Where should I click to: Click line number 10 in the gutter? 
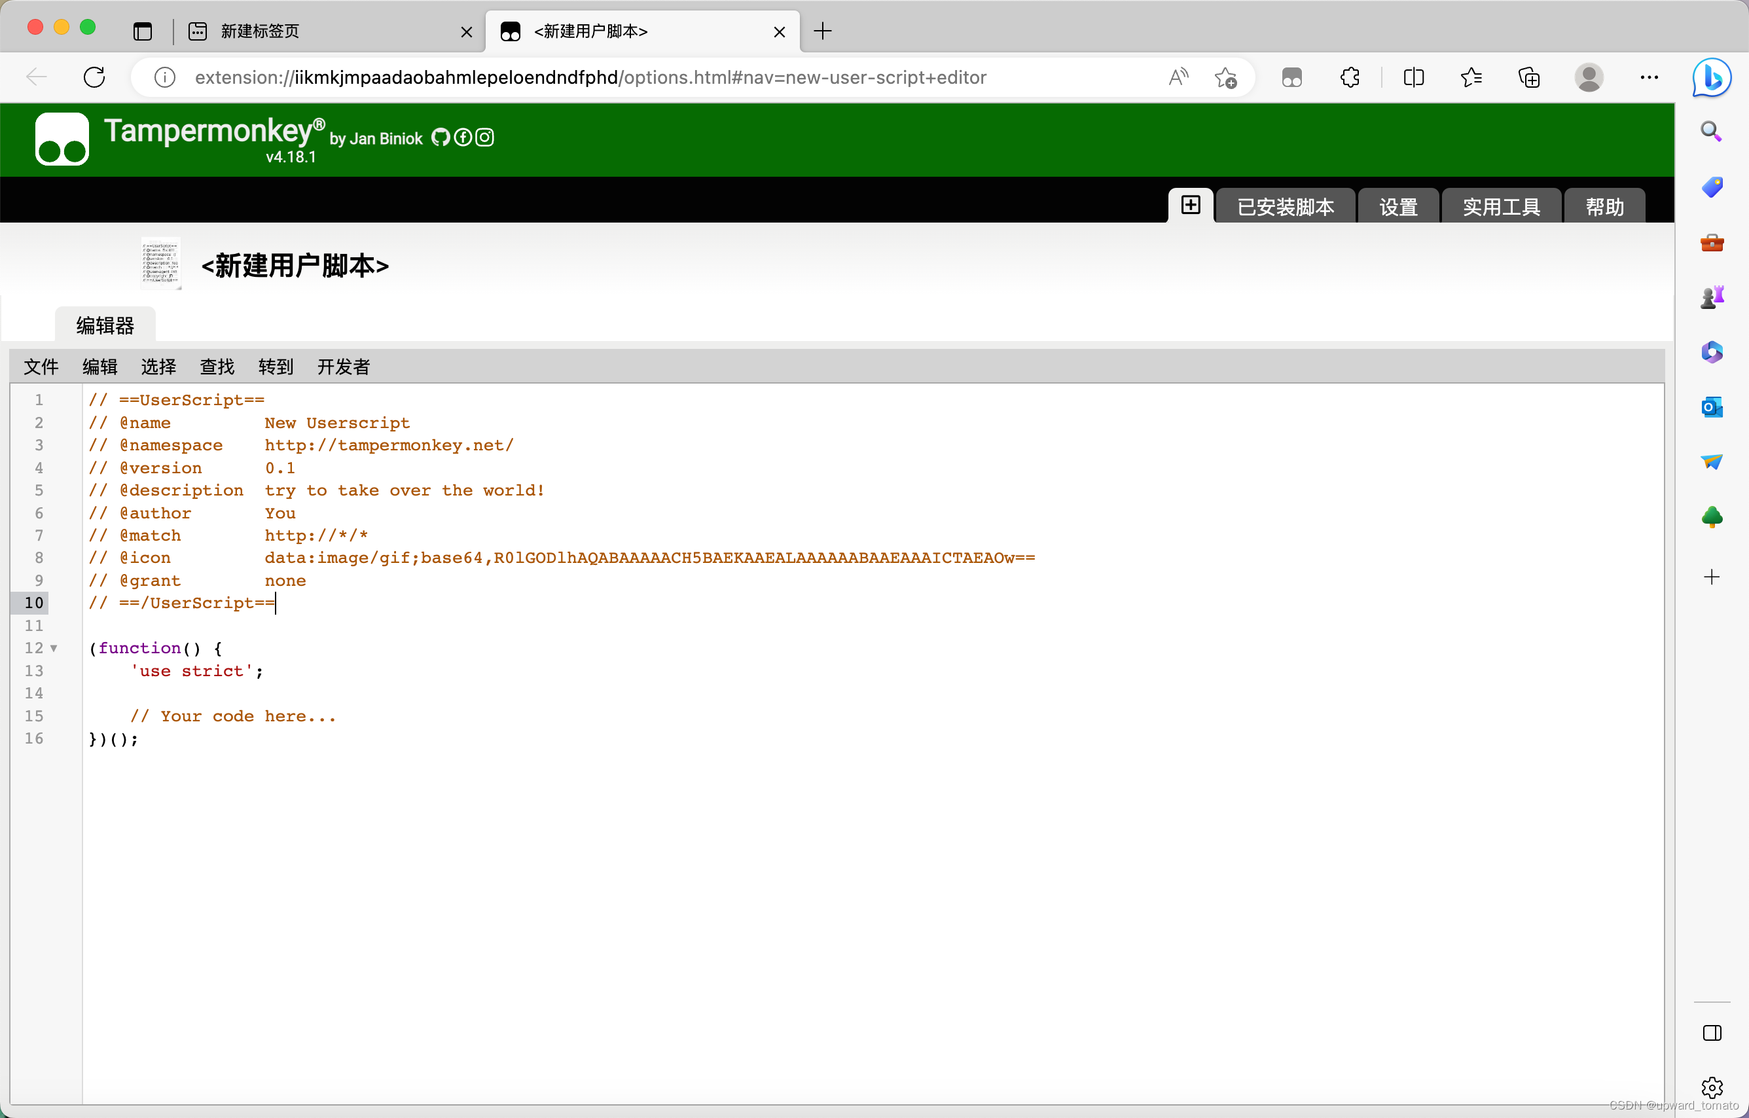point(34,603)
